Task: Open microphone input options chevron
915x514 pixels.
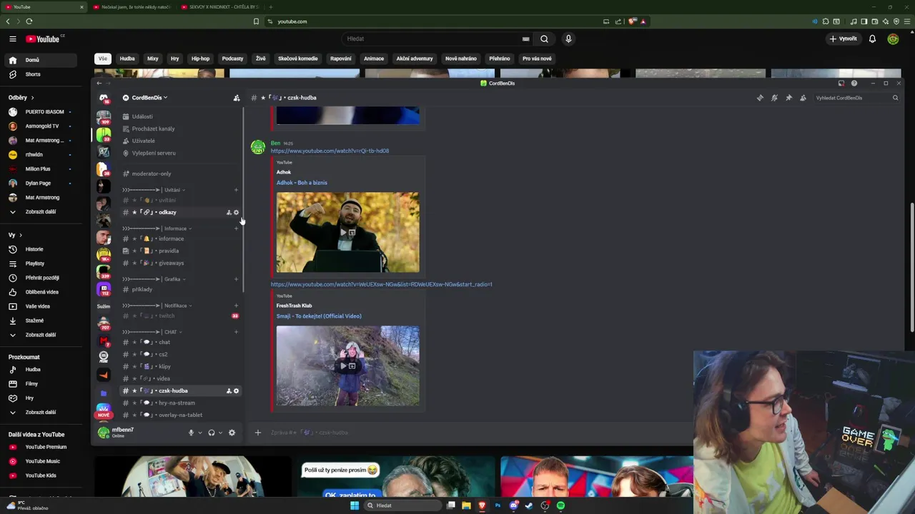Action: [200, 433]
